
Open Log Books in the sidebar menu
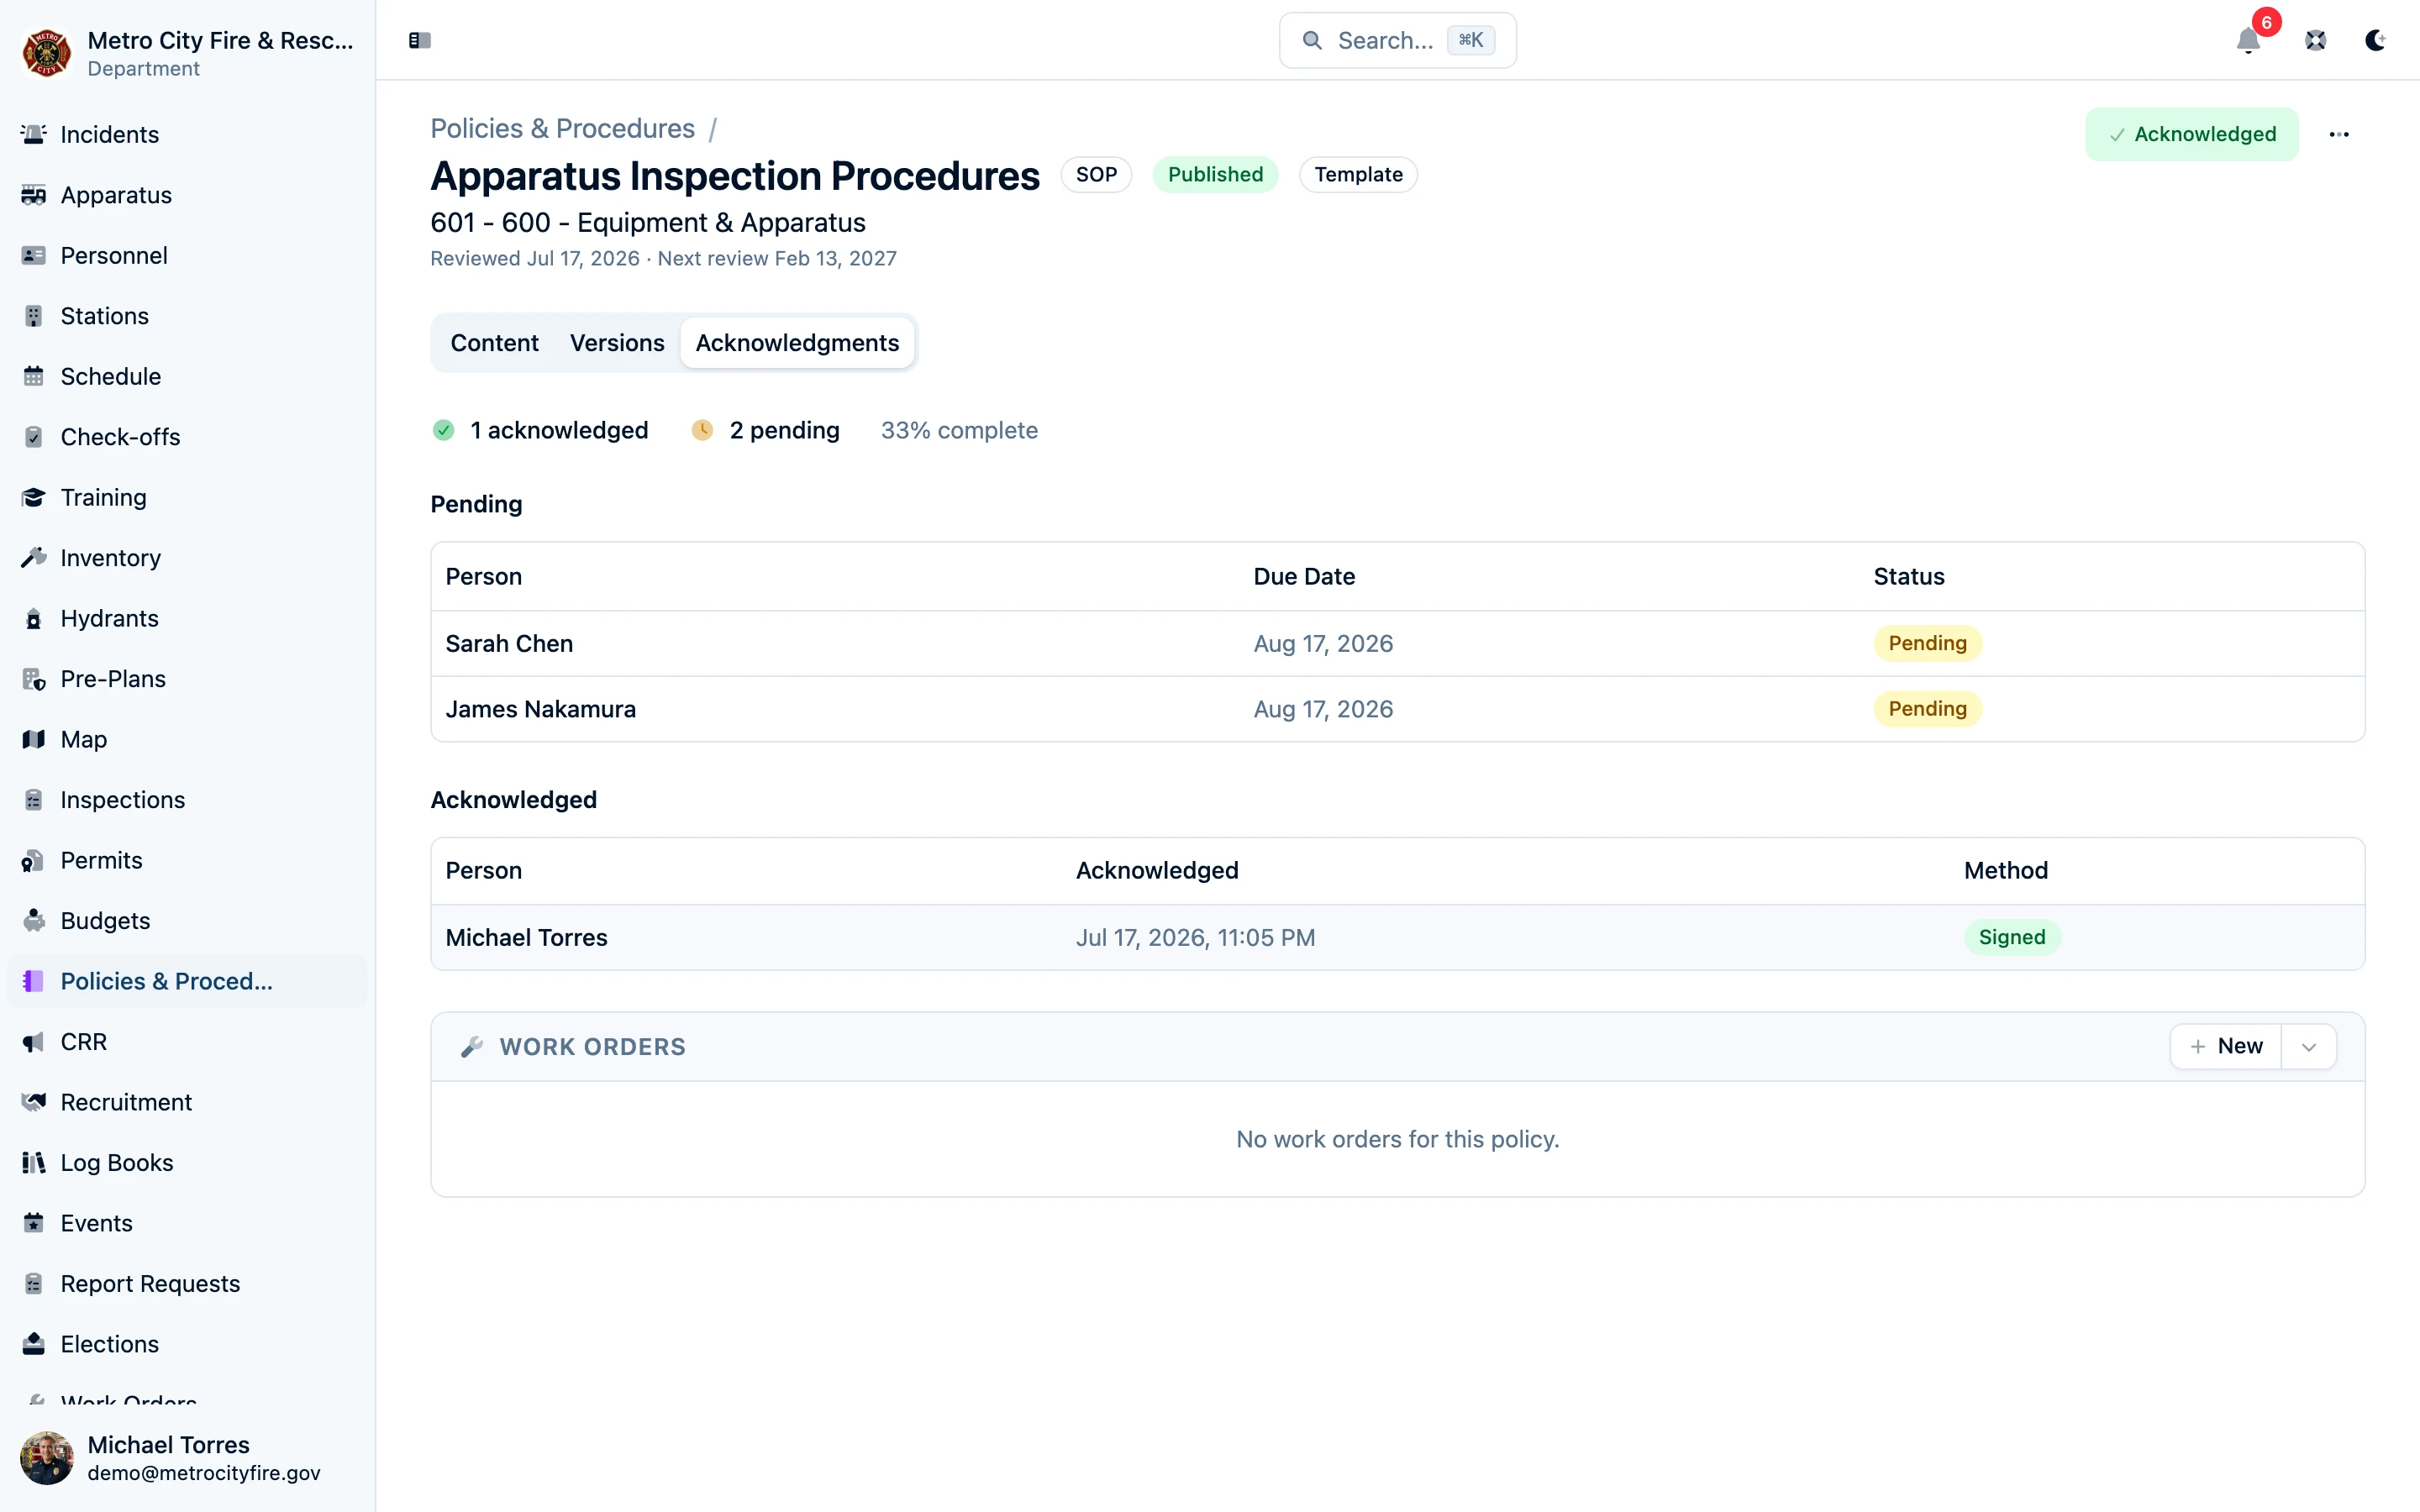click(x=187, y=1163)
